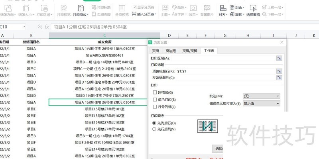The image size is (319, 159).
Task: Click the zoom magnifier icon beside fx
Action: (40, 27)
